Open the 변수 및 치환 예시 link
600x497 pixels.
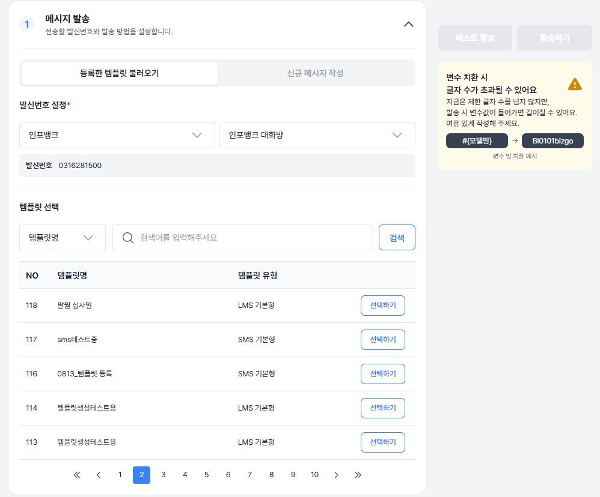click(515, 156)
